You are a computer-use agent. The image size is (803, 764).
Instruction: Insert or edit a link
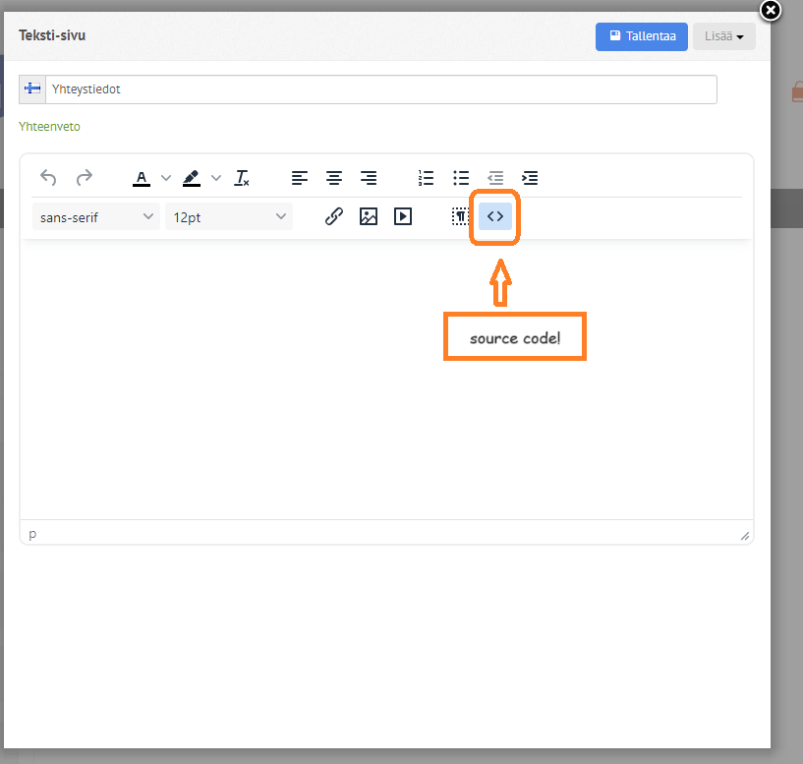point(334,216)
